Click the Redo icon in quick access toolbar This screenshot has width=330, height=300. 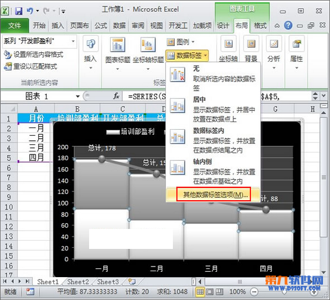click(46, 11)
